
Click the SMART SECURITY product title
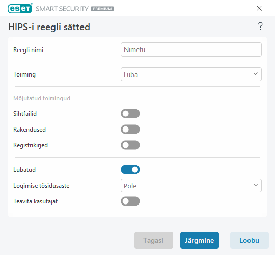tap(62, 9)
